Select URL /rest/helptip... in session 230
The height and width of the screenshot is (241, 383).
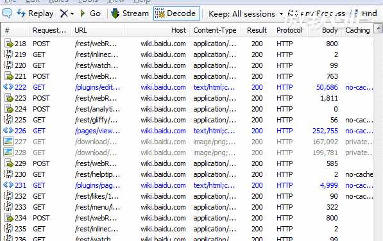click(x=98, y=174)
